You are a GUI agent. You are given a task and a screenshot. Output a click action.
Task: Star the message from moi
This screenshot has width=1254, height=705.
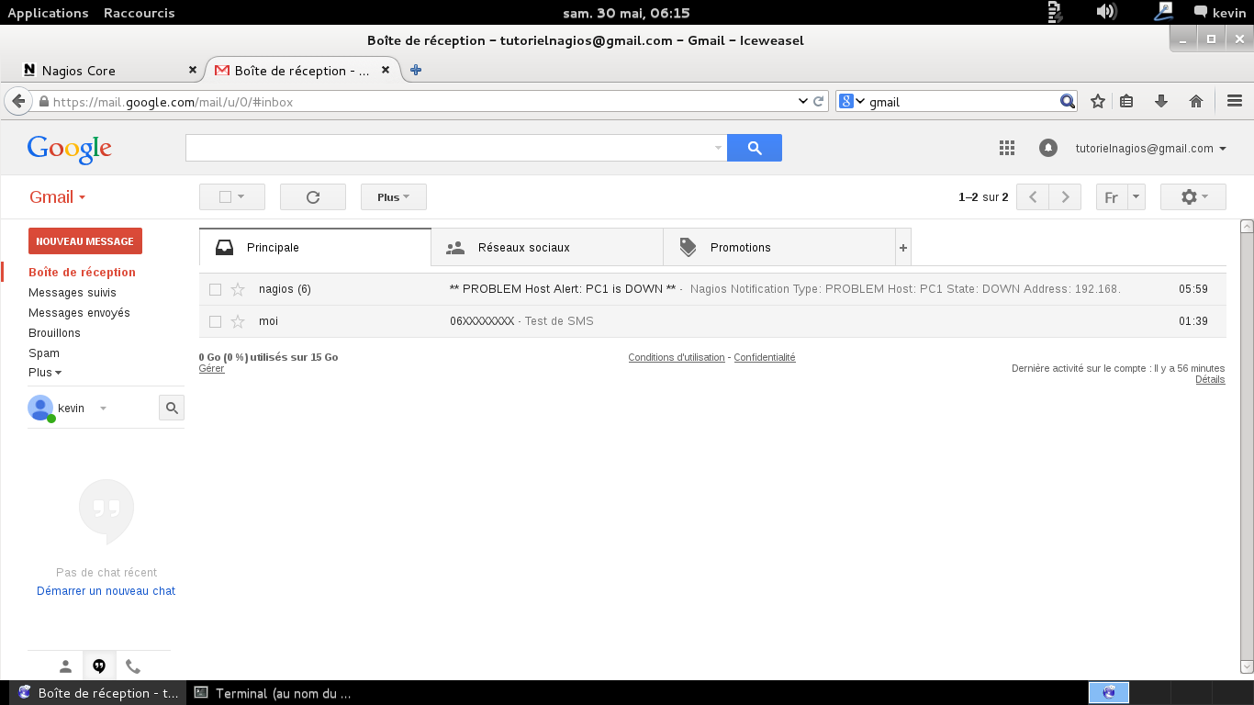[238, 321]
